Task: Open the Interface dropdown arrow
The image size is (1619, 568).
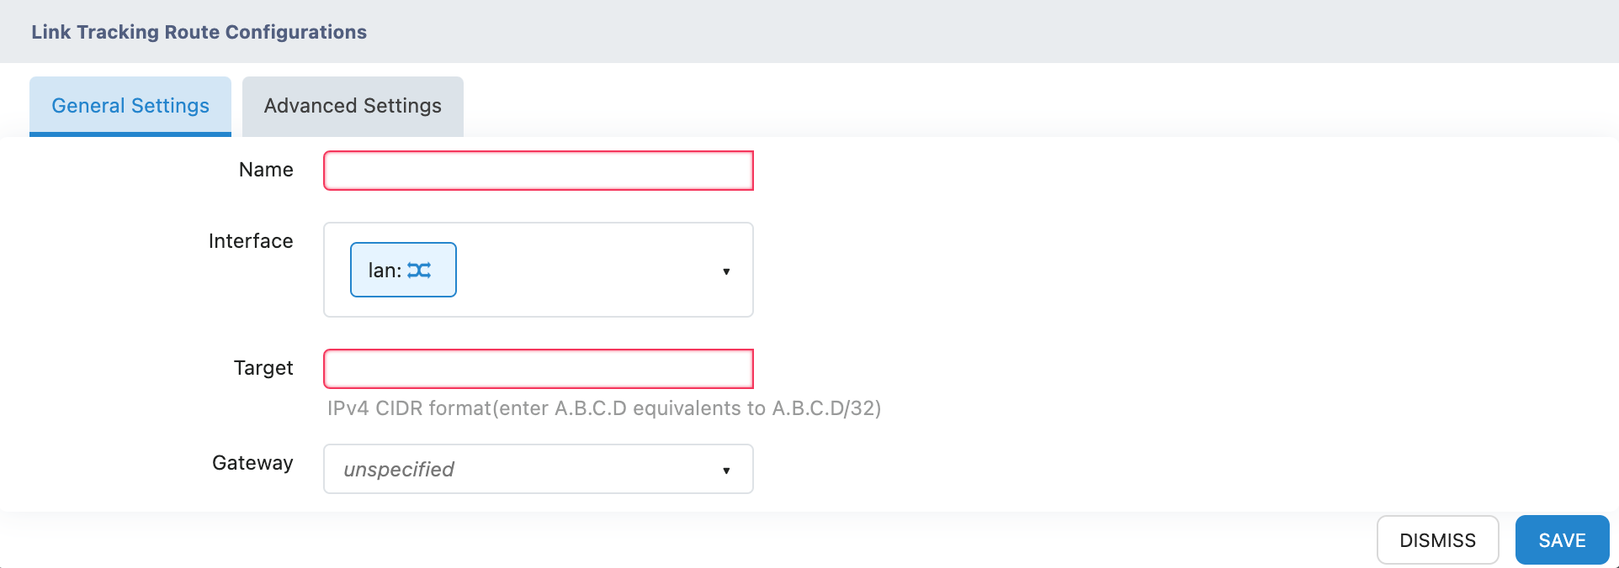Action: point(725,271)
